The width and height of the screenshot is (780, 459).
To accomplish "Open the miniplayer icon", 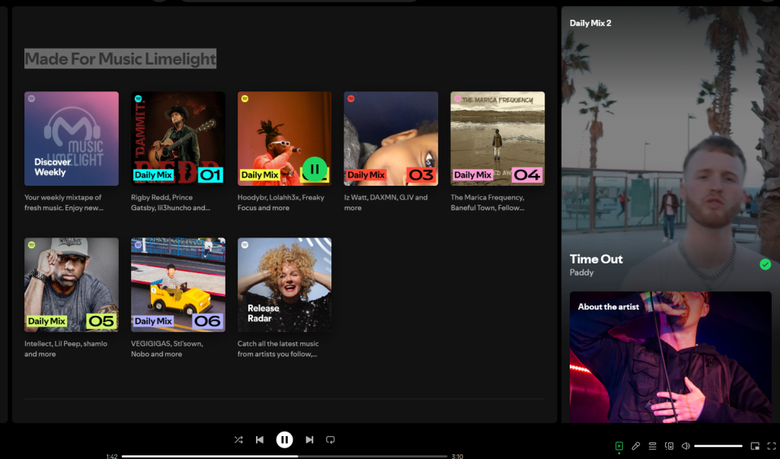I will (755, 446).
